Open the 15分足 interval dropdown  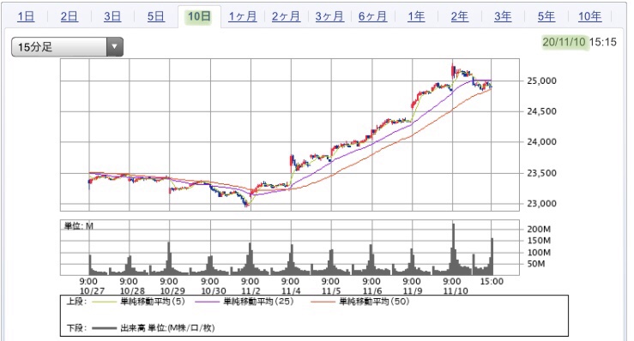pos(67,47)
